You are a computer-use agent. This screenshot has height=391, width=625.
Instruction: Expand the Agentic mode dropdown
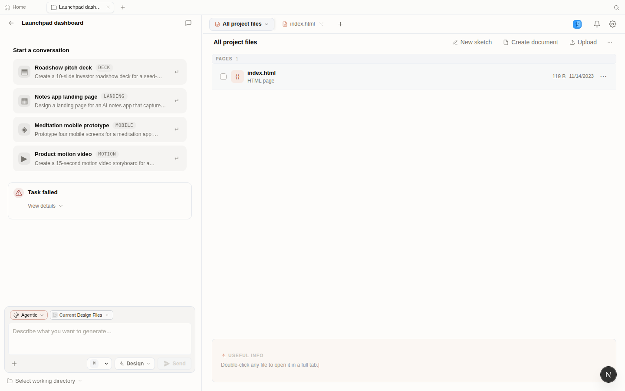pyautogui.click(x=29, y=315)
